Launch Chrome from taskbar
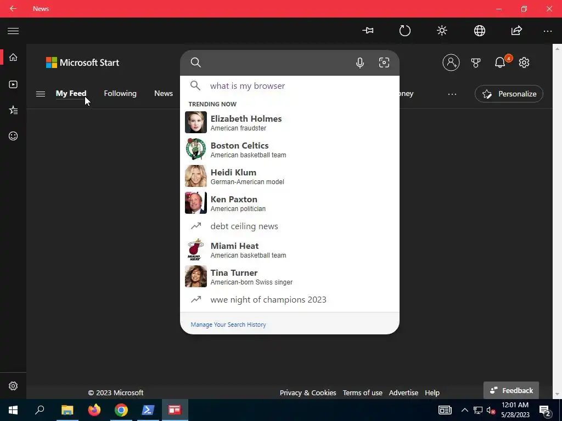The width and height of the screenshot is (562, 421). [121, 410]
